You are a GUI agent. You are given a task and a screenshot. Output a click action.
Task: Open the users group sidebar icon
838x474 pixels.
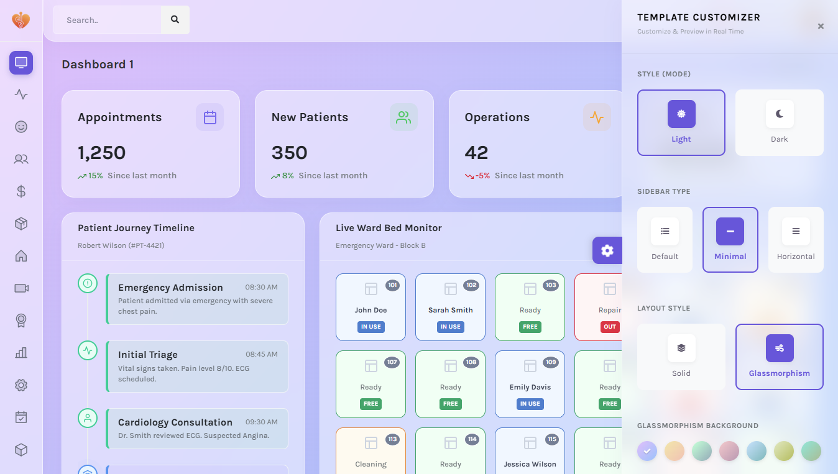tap(21, 159)
